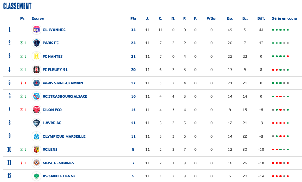Click the Paris FC club crest
This screenshot has height=182, width=302.
tap(36, 43)
